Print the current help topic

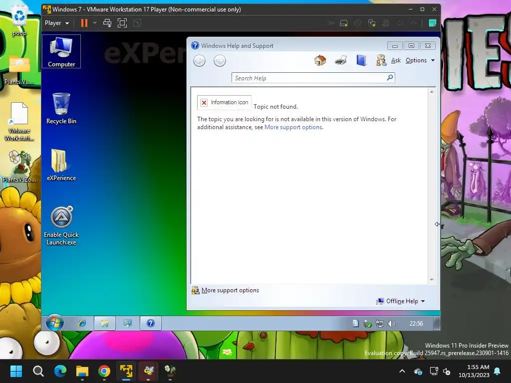pyautogui.click(x=340, y=60)
